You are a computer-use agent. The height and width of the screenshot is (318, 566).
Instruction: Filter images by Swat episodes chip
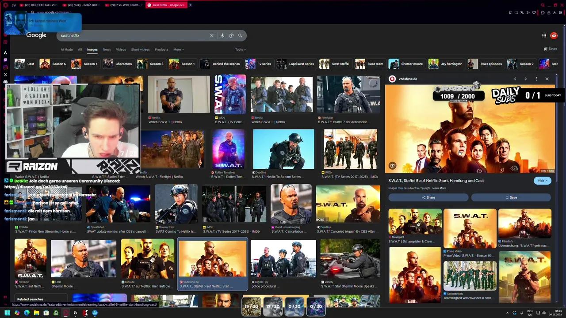(486, 64)
